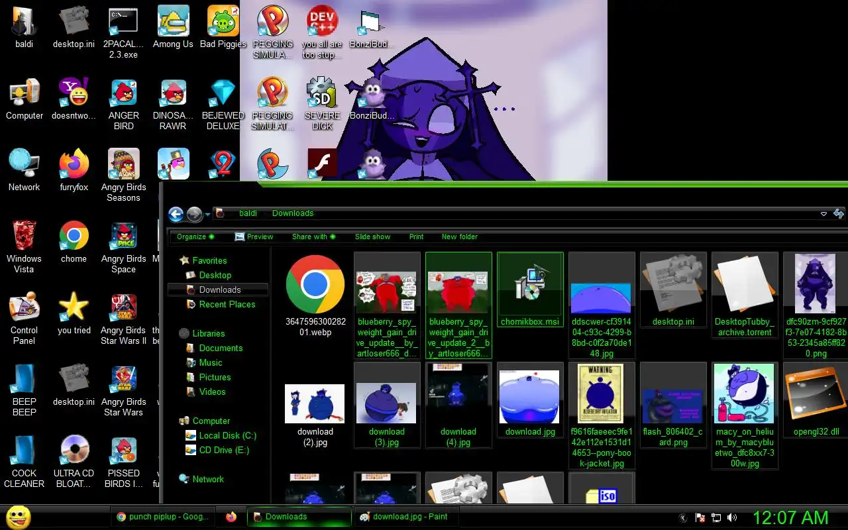Create a New folder
Image resolution: width=848 pixels, height=530 pixels.
pos(460,237)
